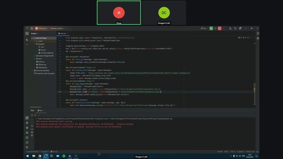This screenshot has width=283, height=159.
Task: Open the Version control dropdown
Action: click(57, 28)
